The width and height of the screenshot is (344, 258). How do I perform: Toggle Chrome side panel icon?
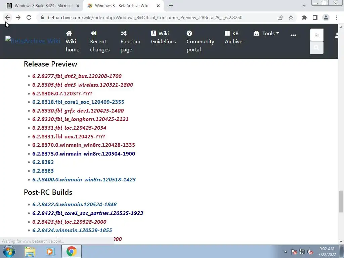pyautogui.click(x=315, y=17)
